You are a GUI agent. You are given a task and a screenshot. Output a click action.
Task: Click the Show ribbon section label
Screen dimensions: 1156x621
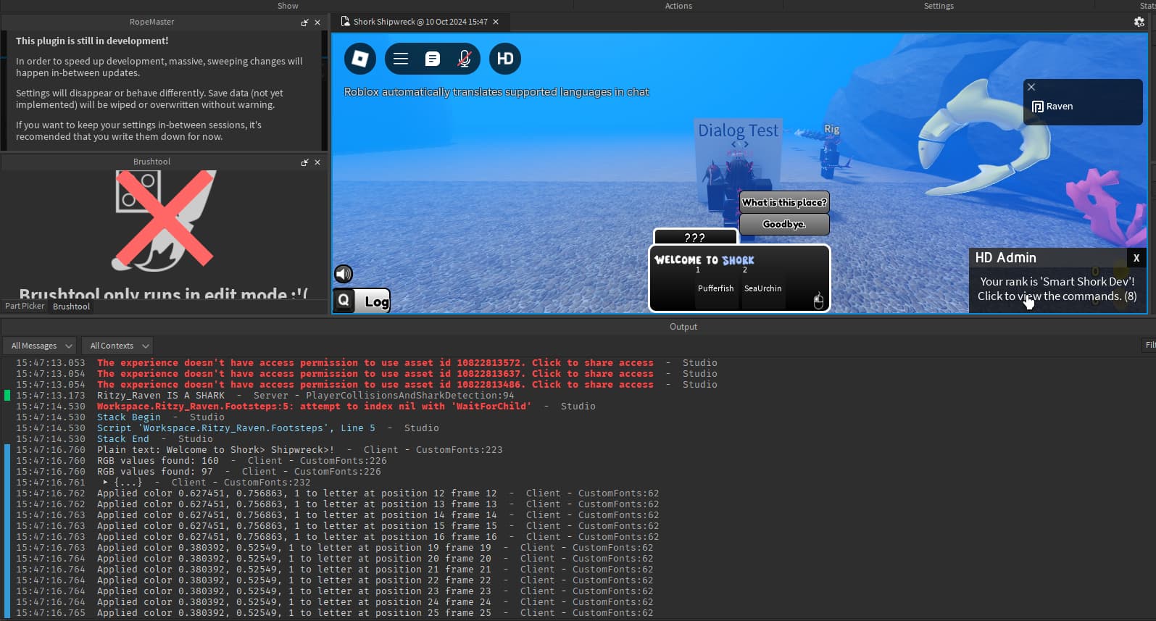[288, 6]
